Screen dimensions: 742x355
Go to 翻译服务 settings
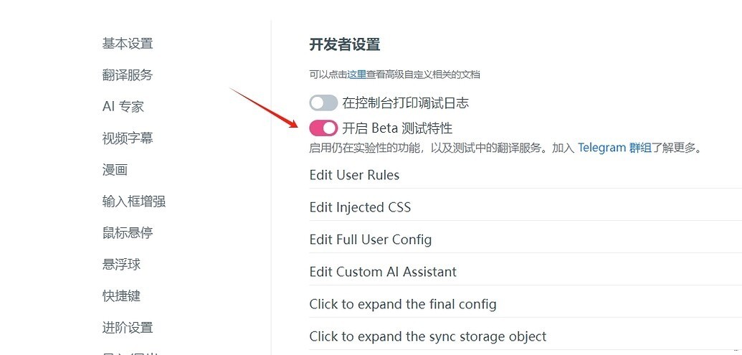click(x=128, y=75)
